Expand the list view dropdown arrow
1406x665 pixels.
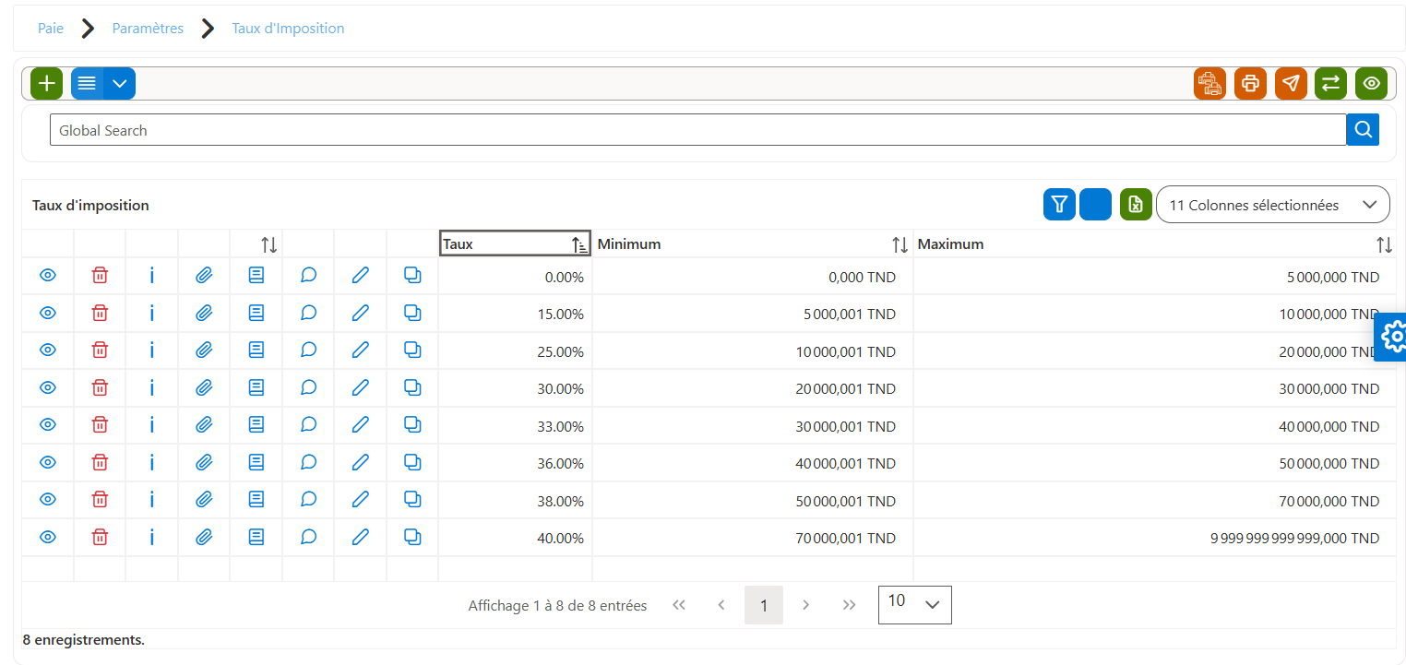pos(120,83)
